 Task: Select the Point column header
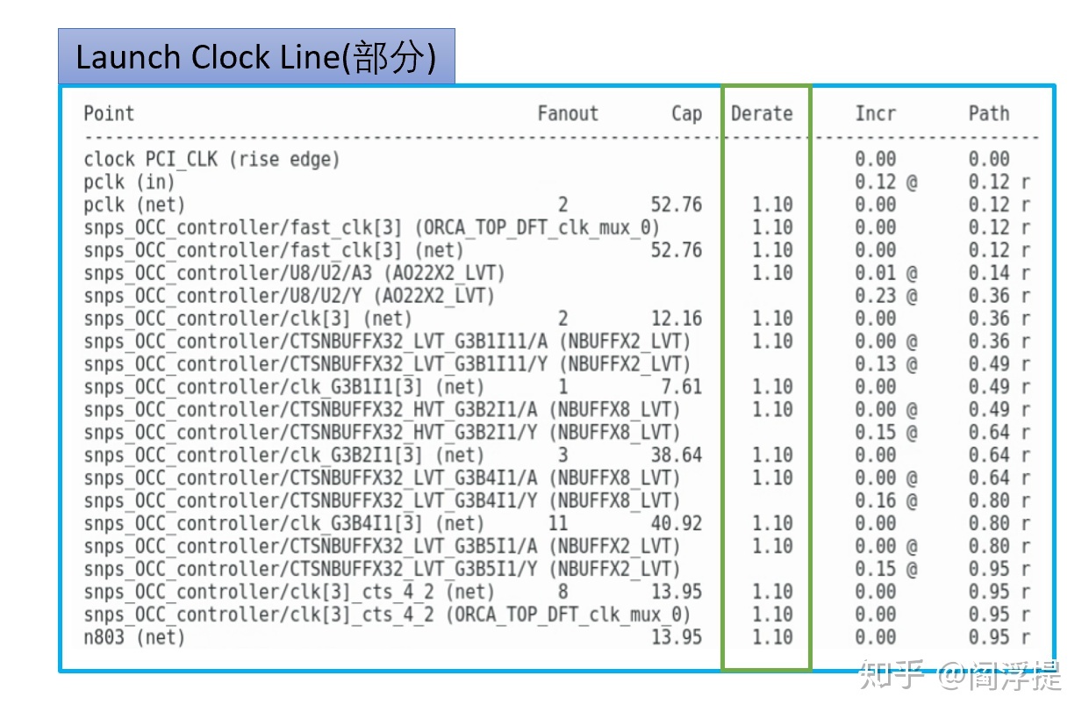tap(109, 113)
